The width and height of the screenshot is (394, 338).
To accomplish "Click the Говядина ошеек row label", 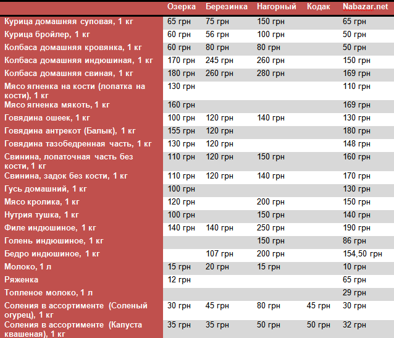I will (x=47, y=117).
